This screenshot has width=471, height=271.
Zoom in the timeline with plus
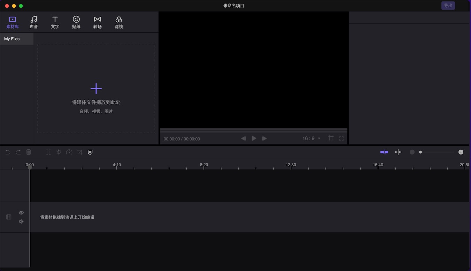461,152
